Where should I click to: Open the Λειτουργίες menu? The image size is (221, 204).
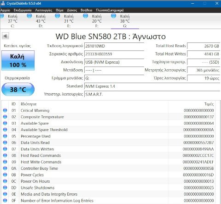click(x=44, y=10)
